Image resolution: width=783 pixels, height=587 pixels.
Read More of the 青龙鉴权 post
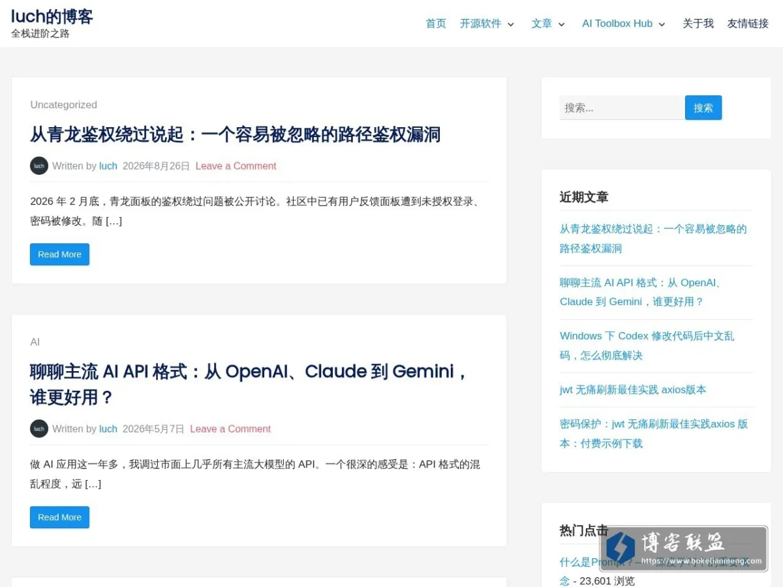click(59, 254)
